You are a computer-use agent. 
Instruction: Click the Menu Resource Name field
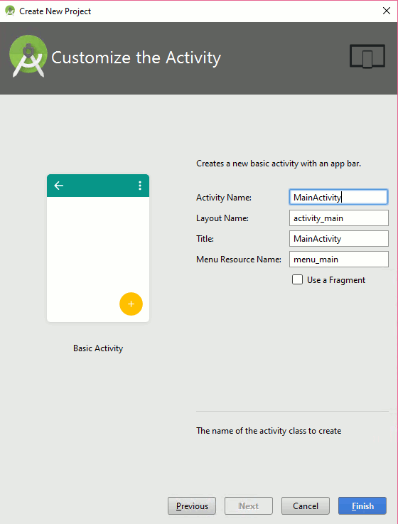pos(338,260)
